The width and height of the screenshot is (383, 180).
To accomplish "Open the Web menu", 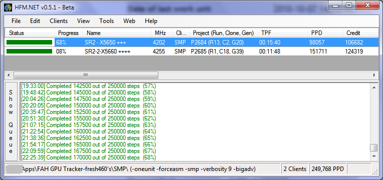I will [129, 21].
